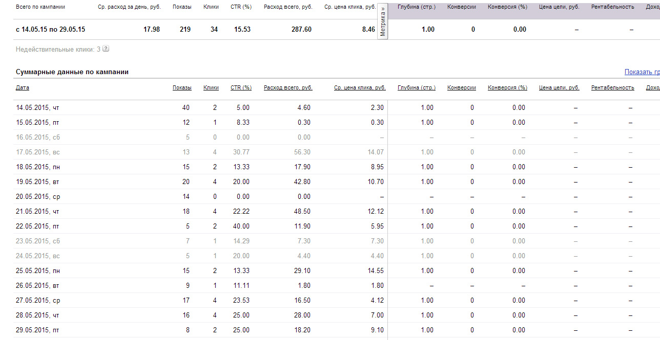Select total CTR value 15.53
This screenshot has height=340, width=660.
tap(242, 30)
